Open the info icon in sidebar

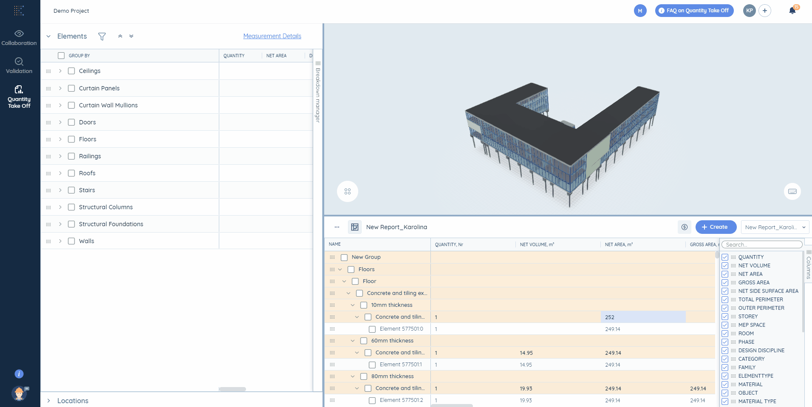[19, 374]
